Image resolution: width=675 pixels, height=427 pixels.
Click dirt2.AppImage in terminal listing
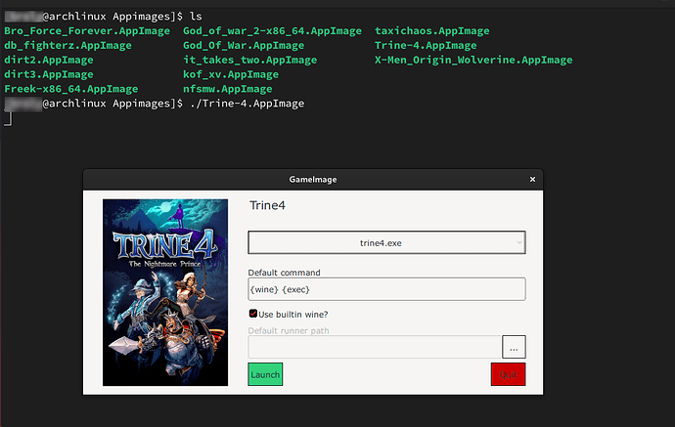49,60
